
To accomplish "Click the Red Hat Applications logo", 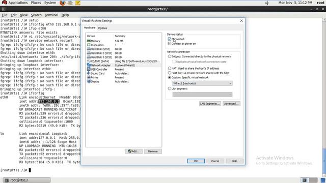I will [4, 3].
